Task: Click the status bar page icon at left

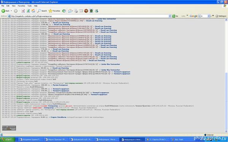Action: (x=2, y=135)
